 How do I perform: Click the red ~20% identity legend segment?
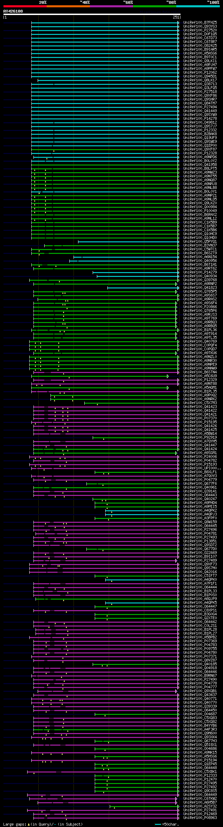pos(25,6)
